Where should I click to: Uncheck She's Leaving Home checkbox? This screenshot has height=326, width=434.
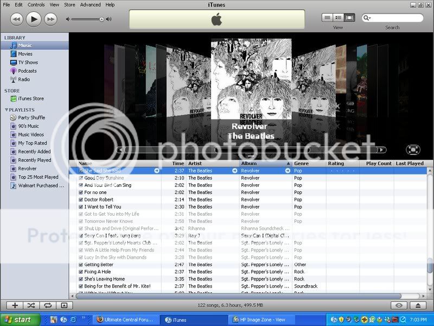tap(81, 279)
